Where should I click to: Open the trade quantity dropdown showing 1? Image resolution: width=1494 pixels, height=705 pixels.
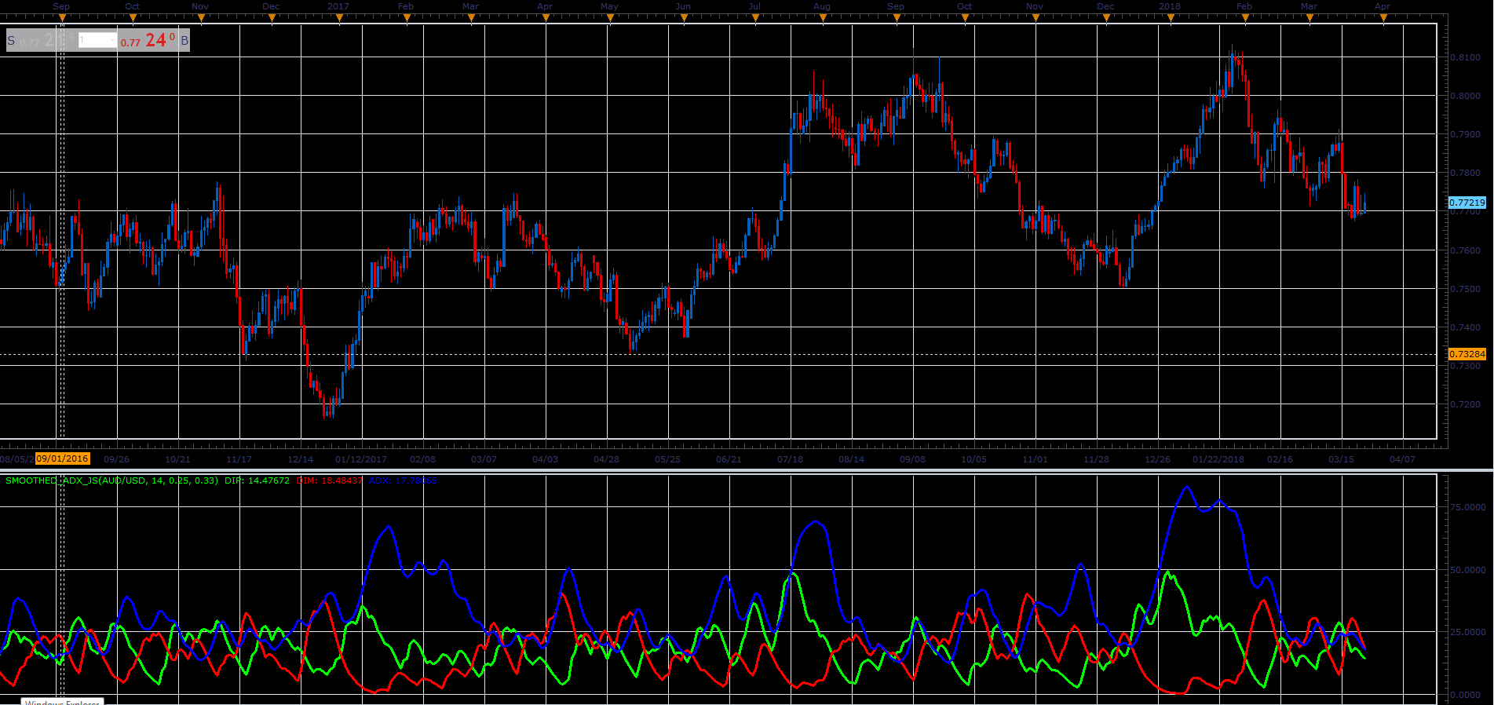[x=97, y=40]
